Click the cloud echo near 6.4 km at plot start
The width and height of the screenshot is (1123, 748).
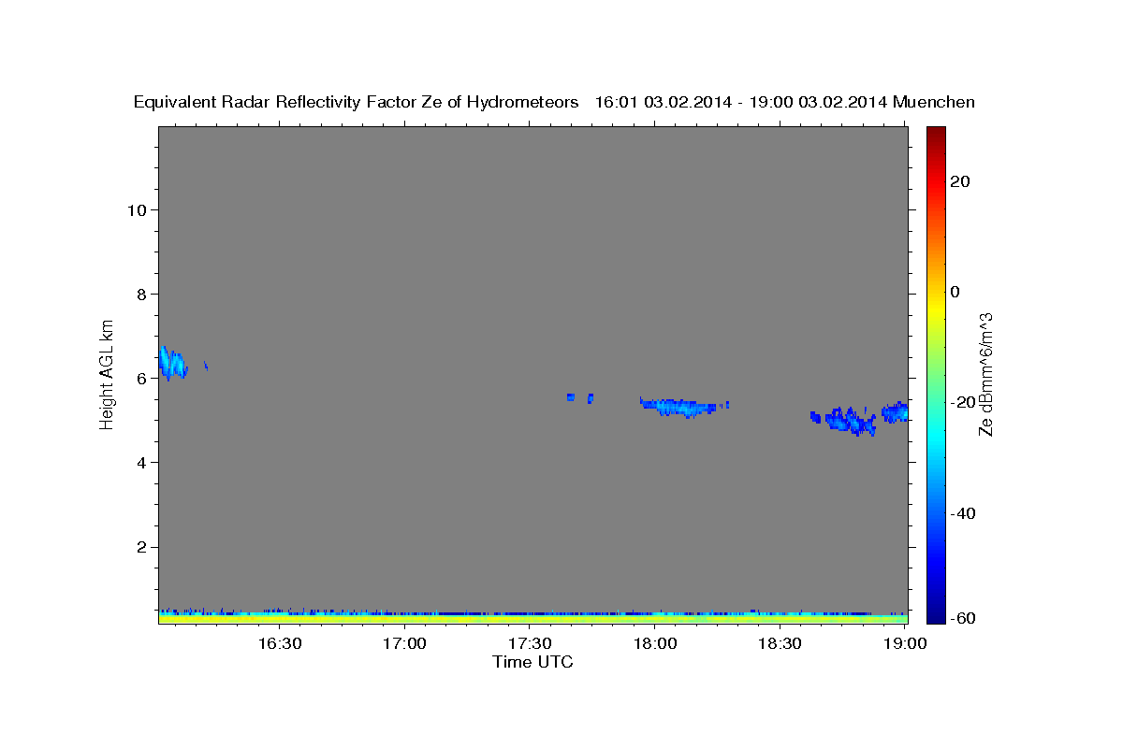(172, 363)
